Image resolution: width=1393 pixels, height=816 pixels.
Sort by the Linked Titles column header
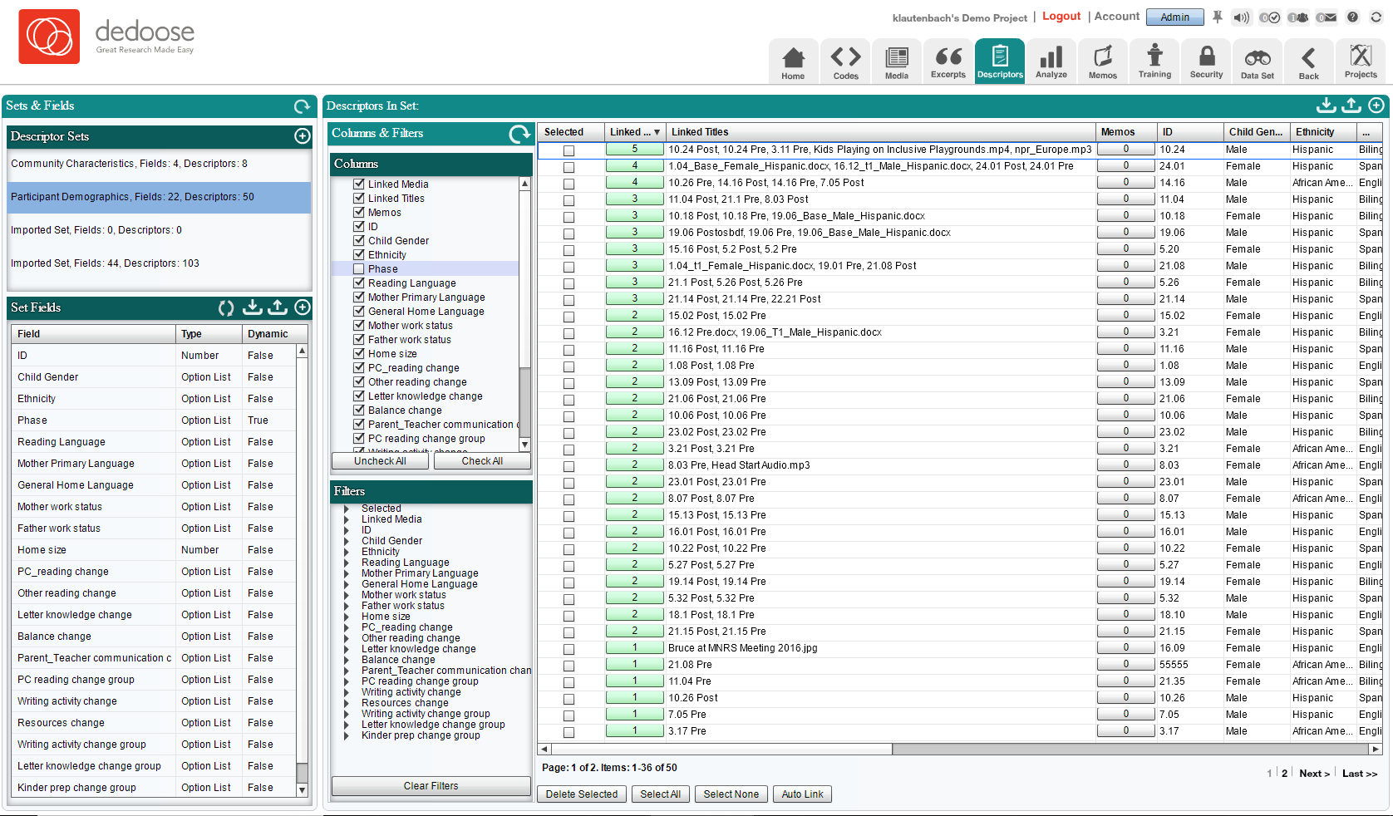point(880,132)
